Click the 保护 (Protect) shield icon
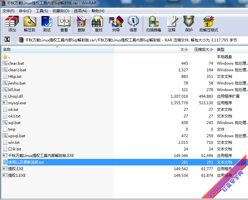 click(189, 24)
